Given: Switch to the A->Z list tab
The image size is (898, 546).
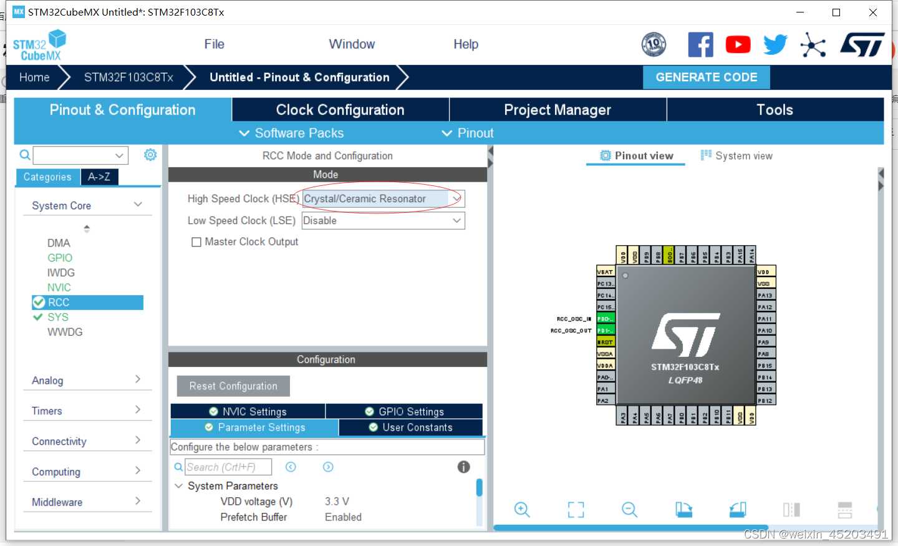Looking at the screenshot, I should coord(99,177).
